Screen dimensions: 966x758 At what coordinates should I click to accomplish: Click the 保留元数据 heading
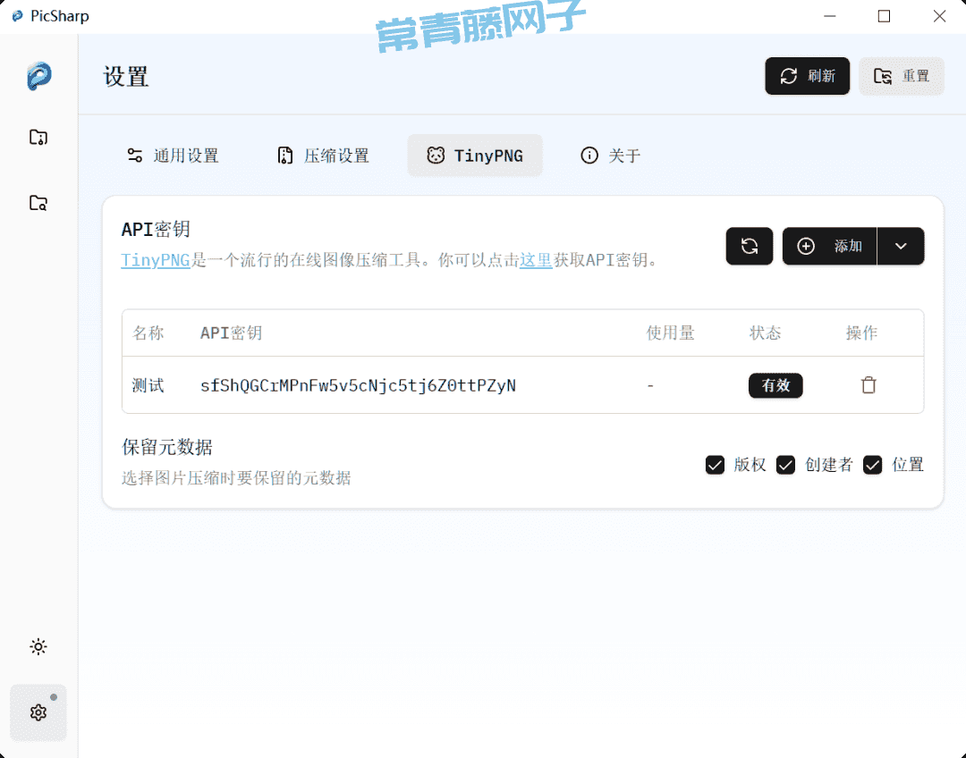(x=167, y=447)
